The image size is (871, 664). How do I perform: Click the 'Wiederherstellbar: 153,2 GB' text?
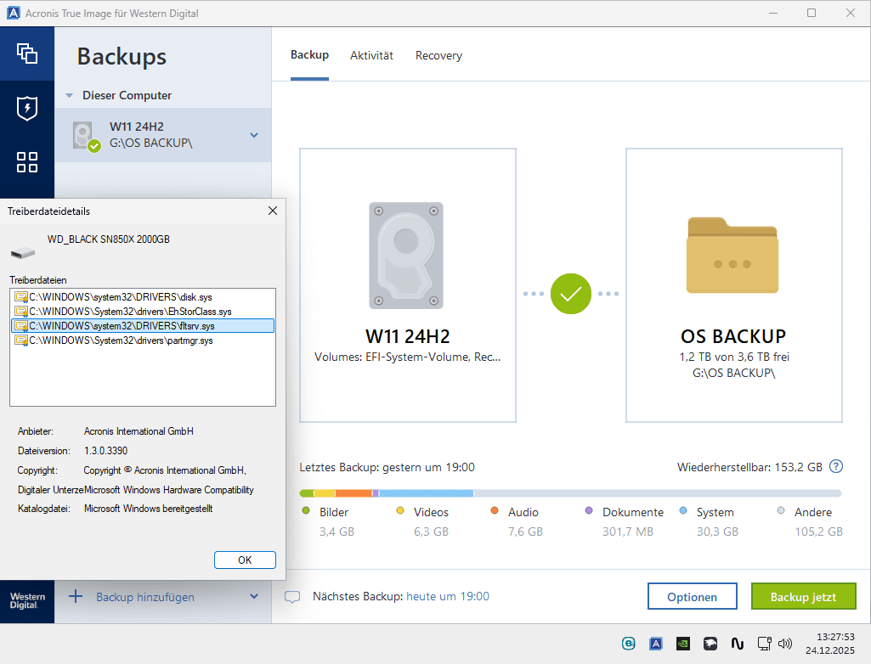749,468
